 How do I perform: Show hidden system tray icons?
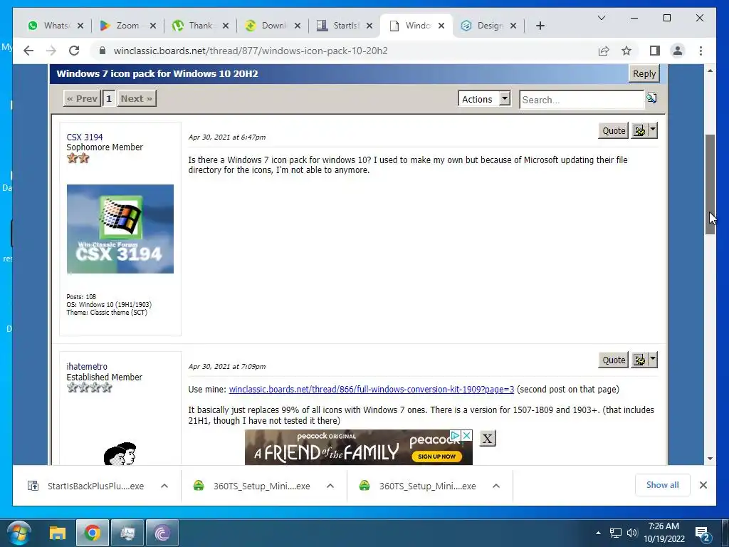click(598, 533)
